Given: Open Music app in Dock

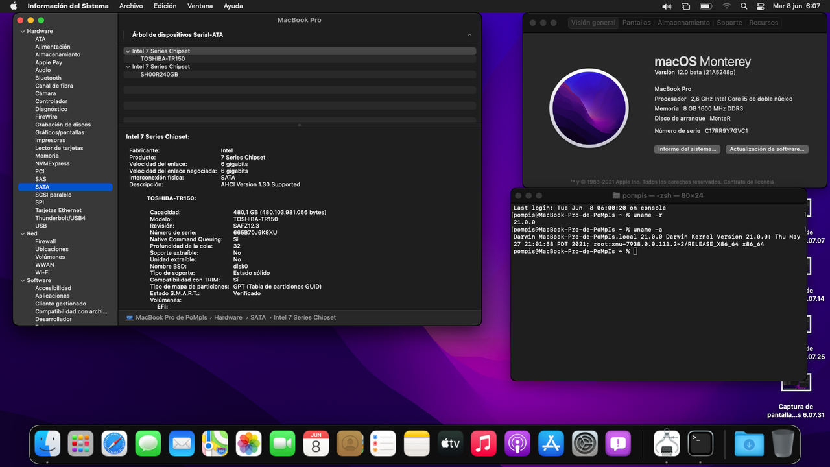Looking at the screenshot, I should (484, 444).
